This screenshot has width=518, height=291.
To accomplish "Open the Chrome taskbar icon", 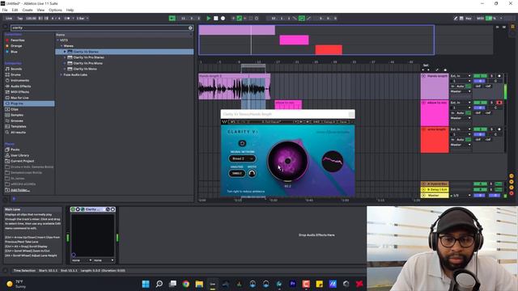I will [x=186, y=284].
